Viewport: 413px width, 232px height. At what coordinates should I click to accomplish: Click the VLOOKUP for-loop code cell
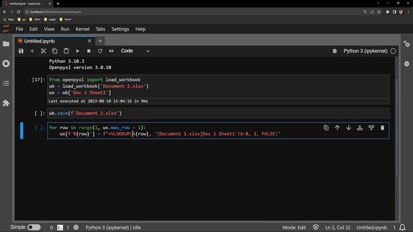(x=218, y=131)
